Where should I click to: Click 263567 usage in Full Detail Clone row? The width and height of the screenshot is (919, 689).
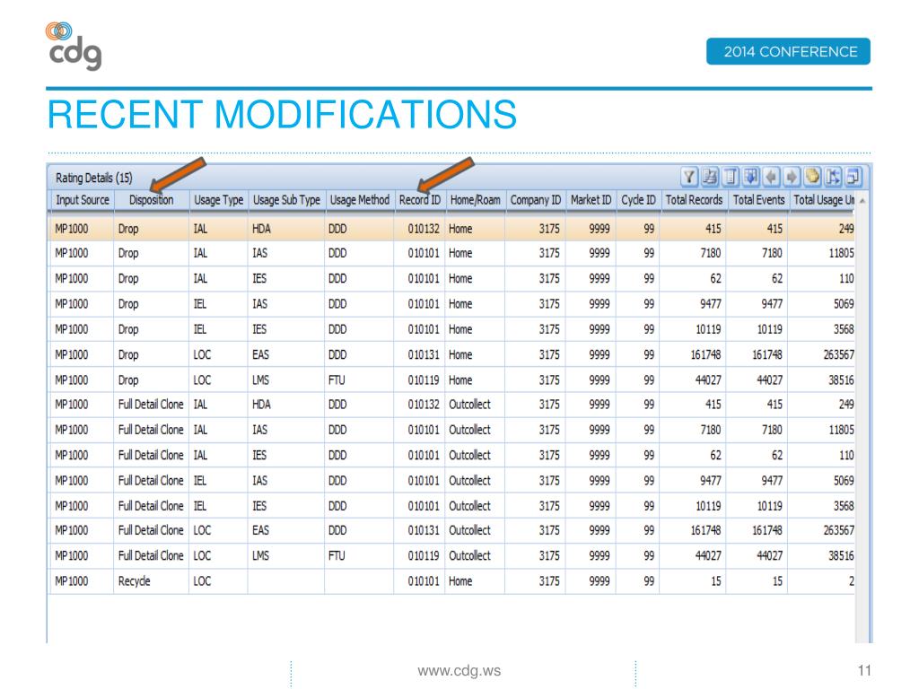839,531
